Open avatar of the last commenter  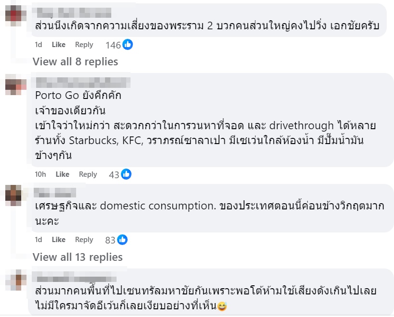[x=15, y=280]
